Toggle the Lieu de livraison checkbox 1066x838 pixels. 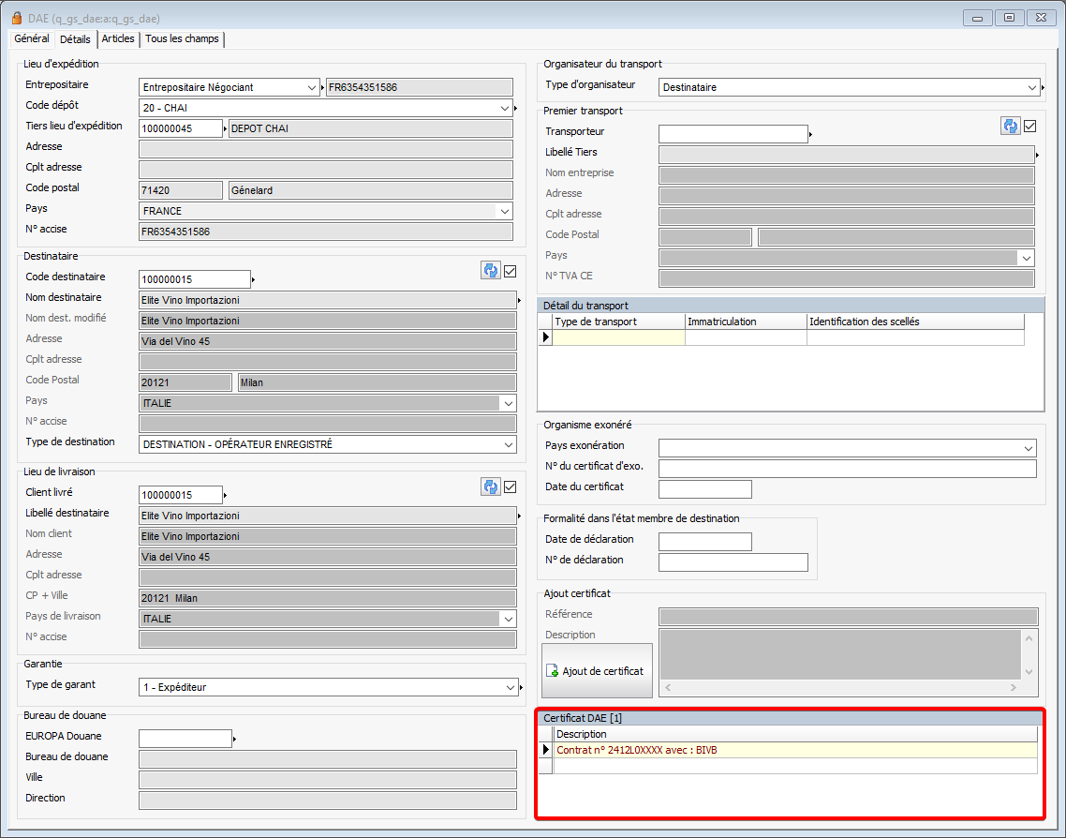pos(511,486)
